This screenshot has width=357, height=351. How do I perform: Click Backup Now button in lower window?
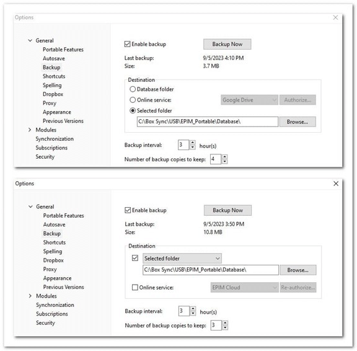point(227,210)
